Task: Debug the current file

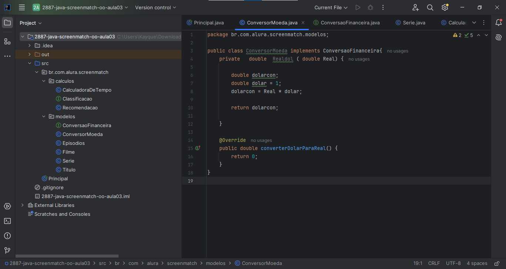Action: coord(370,7)
